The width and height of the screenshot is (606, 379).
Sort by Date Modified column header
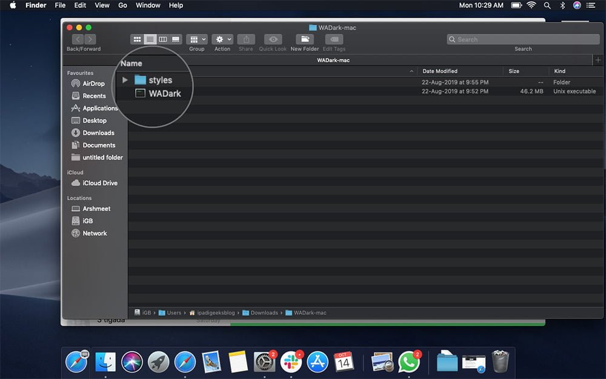coord(440,71)
